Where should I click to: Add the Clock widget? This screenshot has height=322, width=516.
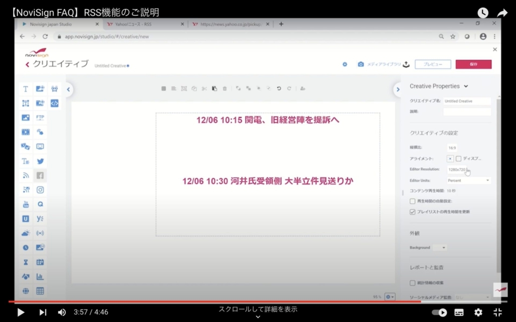pos(26,247)
